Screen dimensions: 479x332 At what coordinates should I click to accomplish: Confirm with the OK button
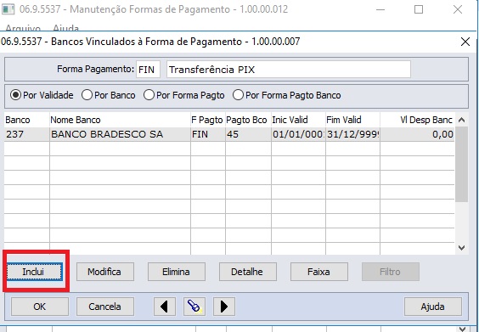(40, 307)
